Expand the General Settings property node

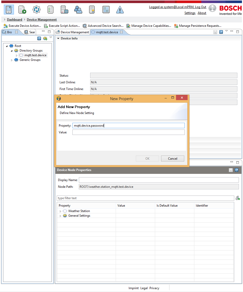60,216
